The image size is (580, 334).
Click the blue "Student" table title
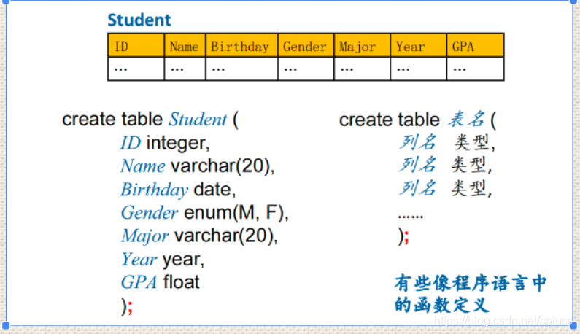139,20
